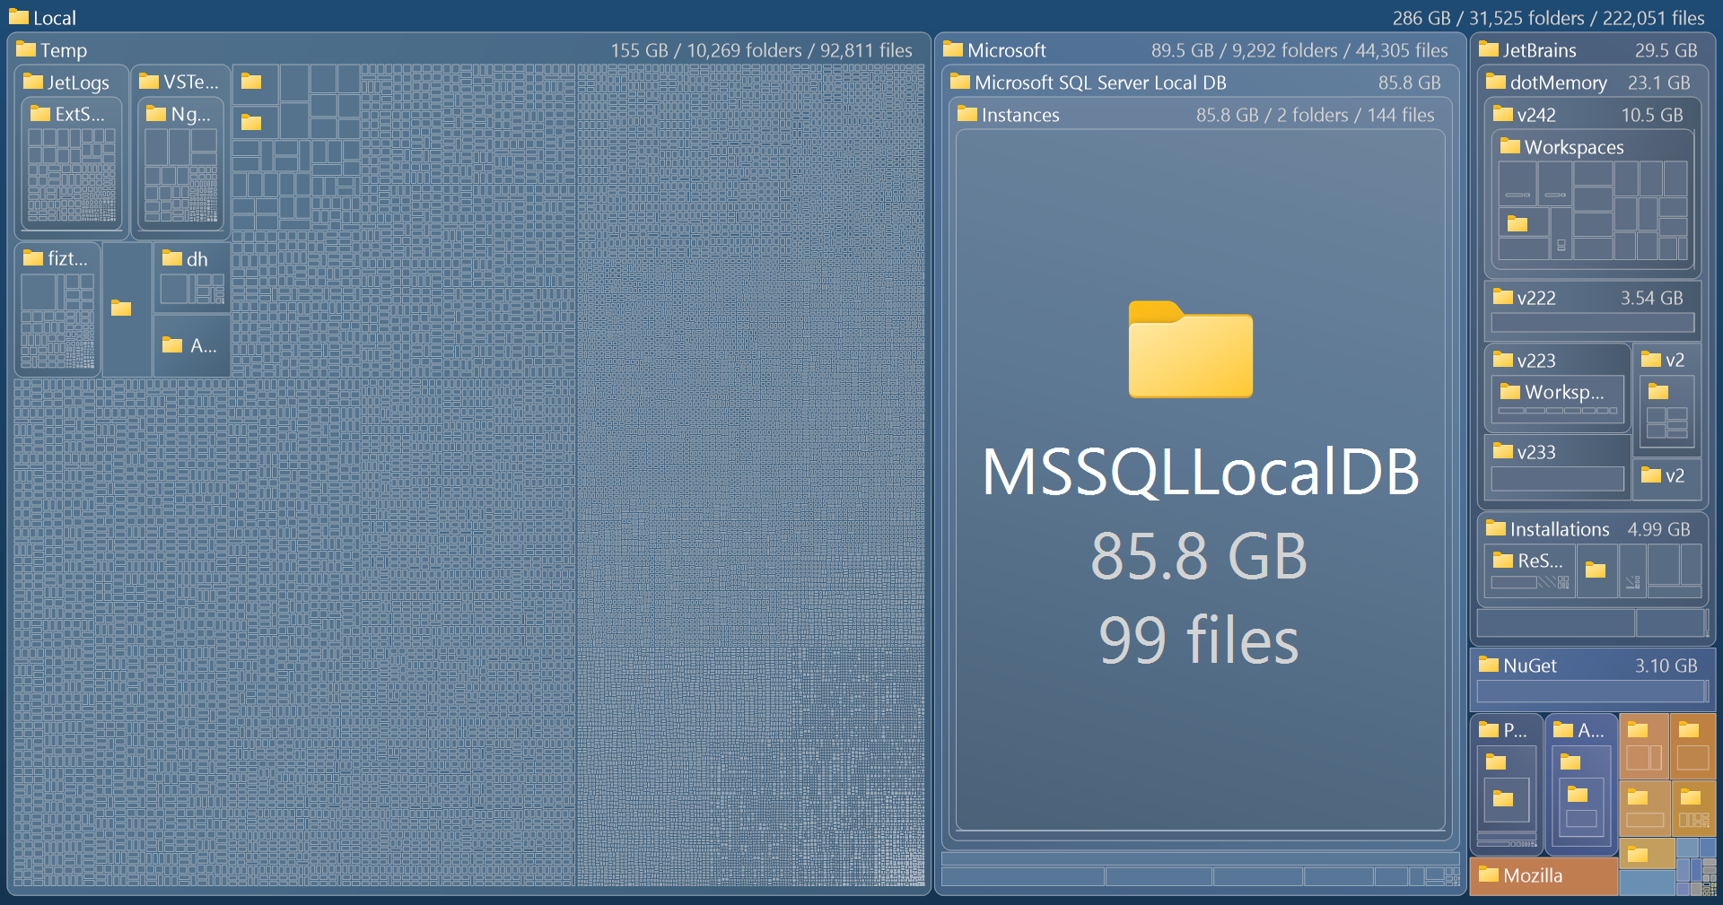Viewport: 1723px width, 905px height.
Task: Open the v2 folder beside v223
Action: (1651, 360)
